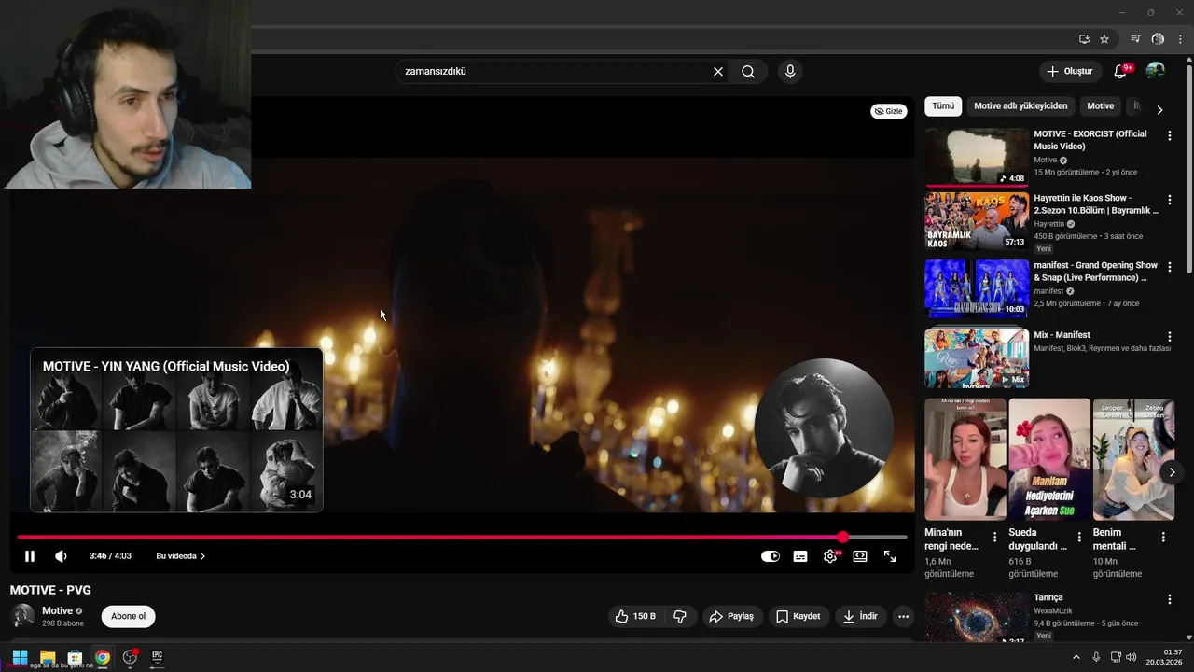Viewport: 1194px width, 672px height.
Task: Open the "Sueda duygulandı" Shorts thumbnail
Action: coord(1049,459)
